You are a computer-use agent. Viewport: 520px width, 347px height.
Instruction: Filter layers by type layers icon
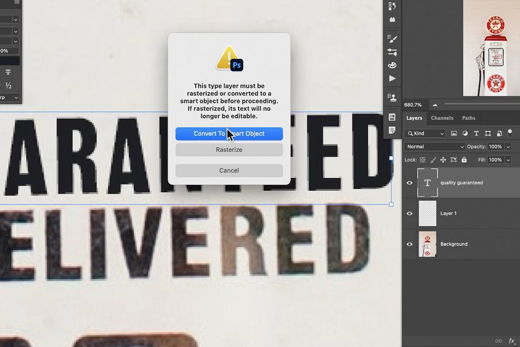pos(476,134)
